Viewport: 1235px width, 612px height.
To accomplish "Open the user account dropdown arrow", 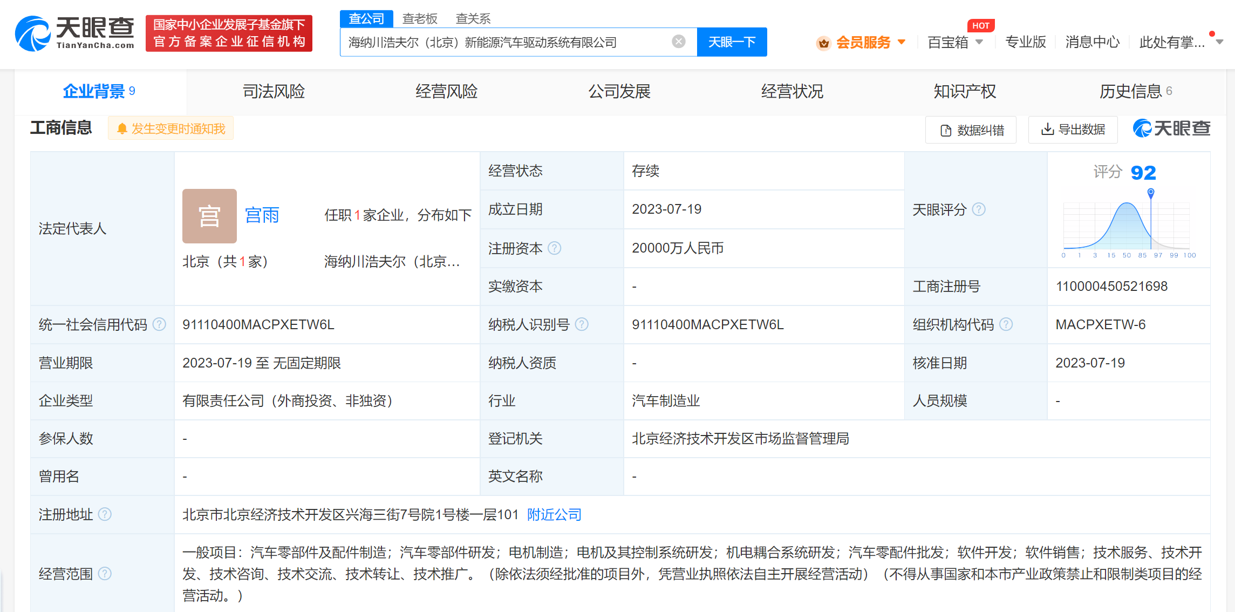I will coord(1219,42).
